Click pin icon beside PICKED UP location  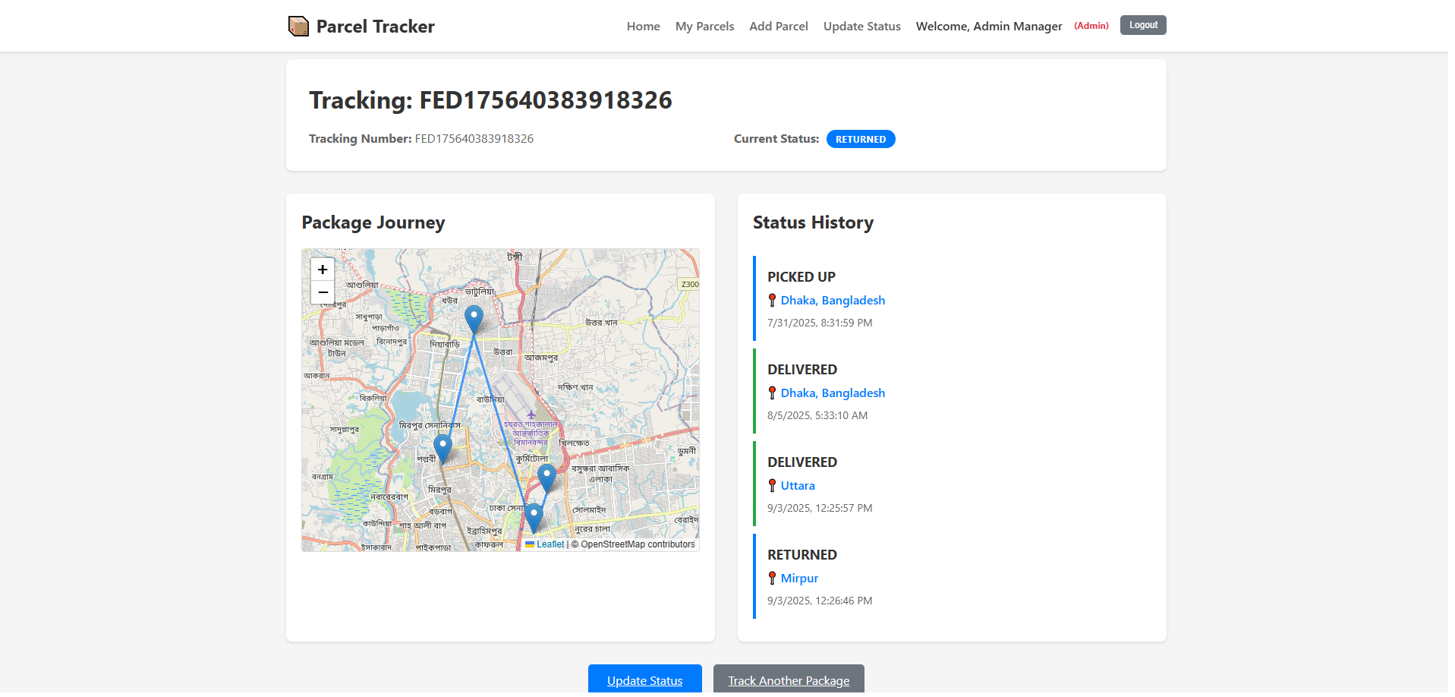coord(772,301)
